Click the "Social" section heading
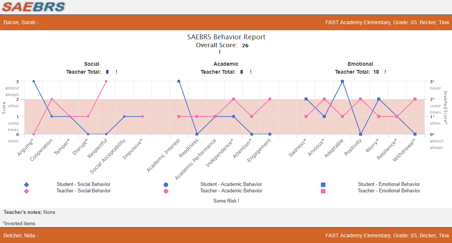Image resolution: width=452 pixels, height=243 pixels. coord(92,64)
